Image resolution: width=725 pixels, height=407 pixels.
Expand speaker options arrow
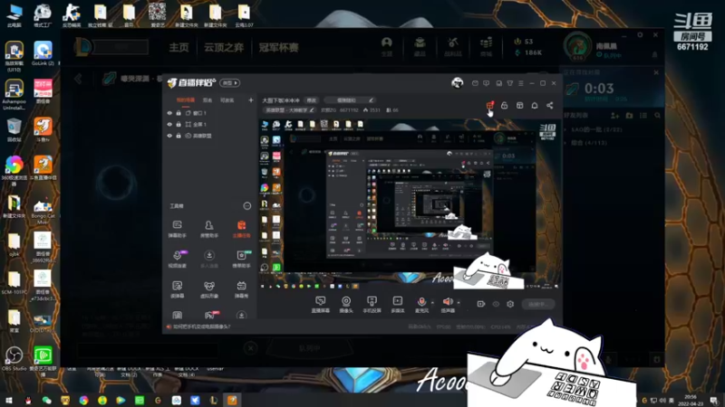[459, 303]
